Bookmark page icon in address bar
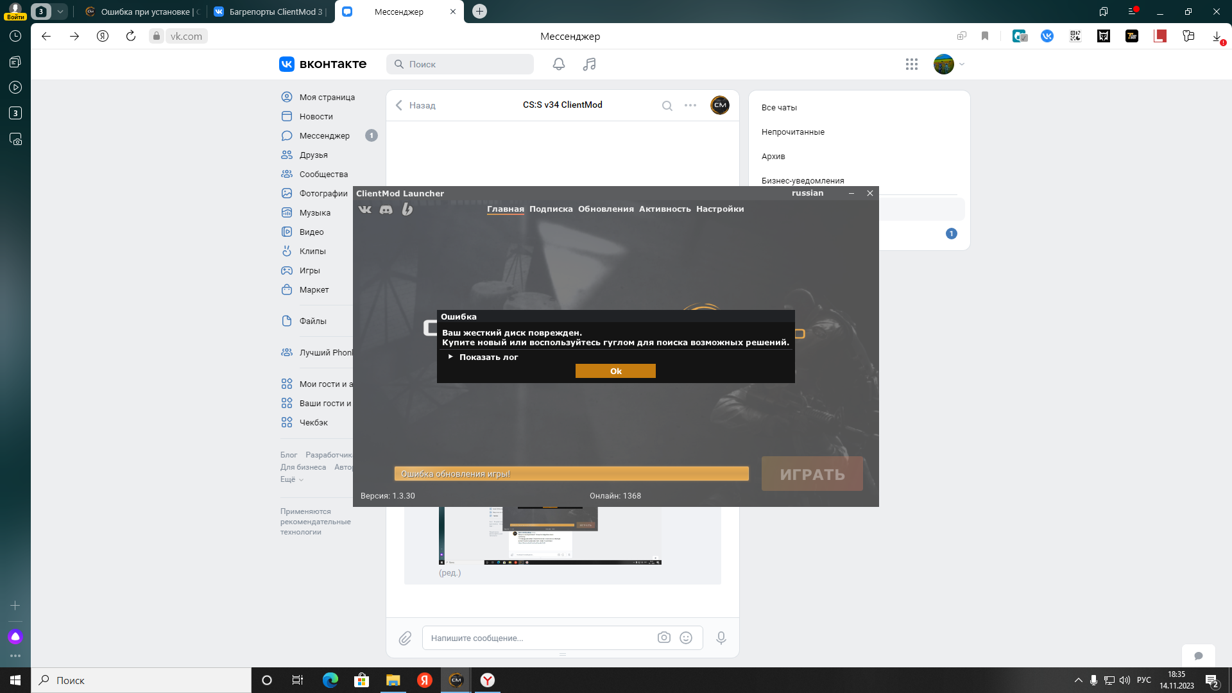This screenshot has height=693, width=1232. point(985,36)
